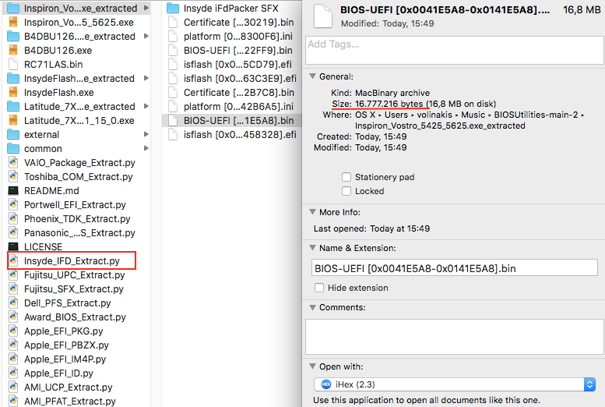Expand the InsydeFlash...e_extracted folder arrow
This screenshot has width=605, height=407.
[x=146, y=78]
